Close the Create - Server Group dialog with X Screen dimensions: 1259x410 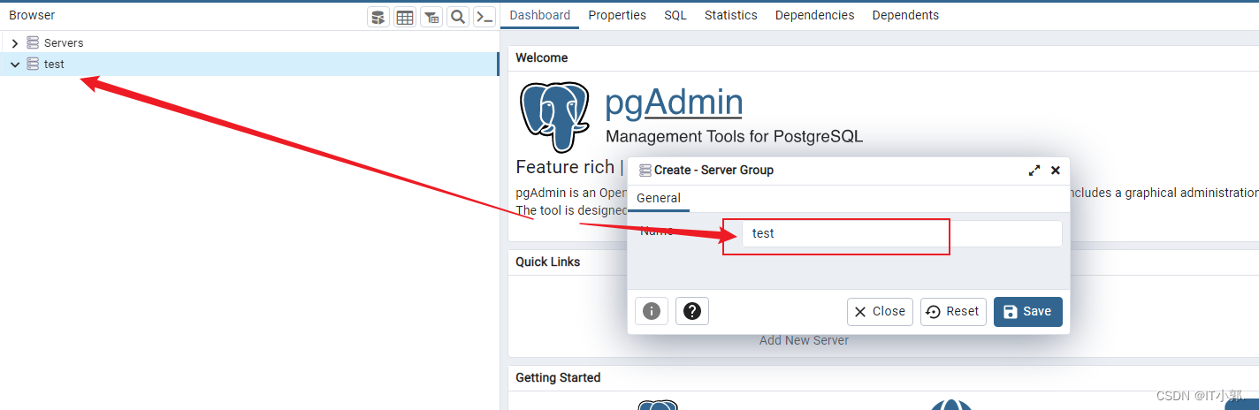pos(1055,171)
